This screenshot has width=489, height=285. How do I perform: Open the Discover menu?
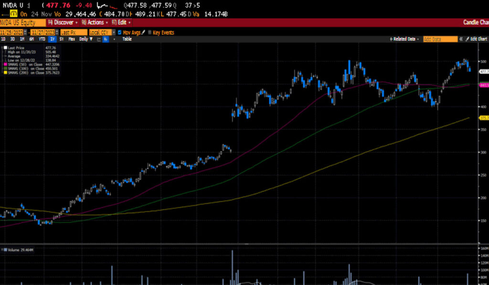coord(64,22)
